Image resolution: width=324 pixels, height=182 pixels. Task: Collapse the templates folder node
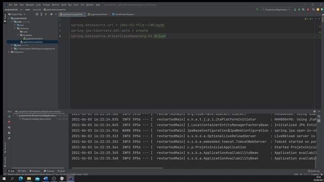point(18,35)
